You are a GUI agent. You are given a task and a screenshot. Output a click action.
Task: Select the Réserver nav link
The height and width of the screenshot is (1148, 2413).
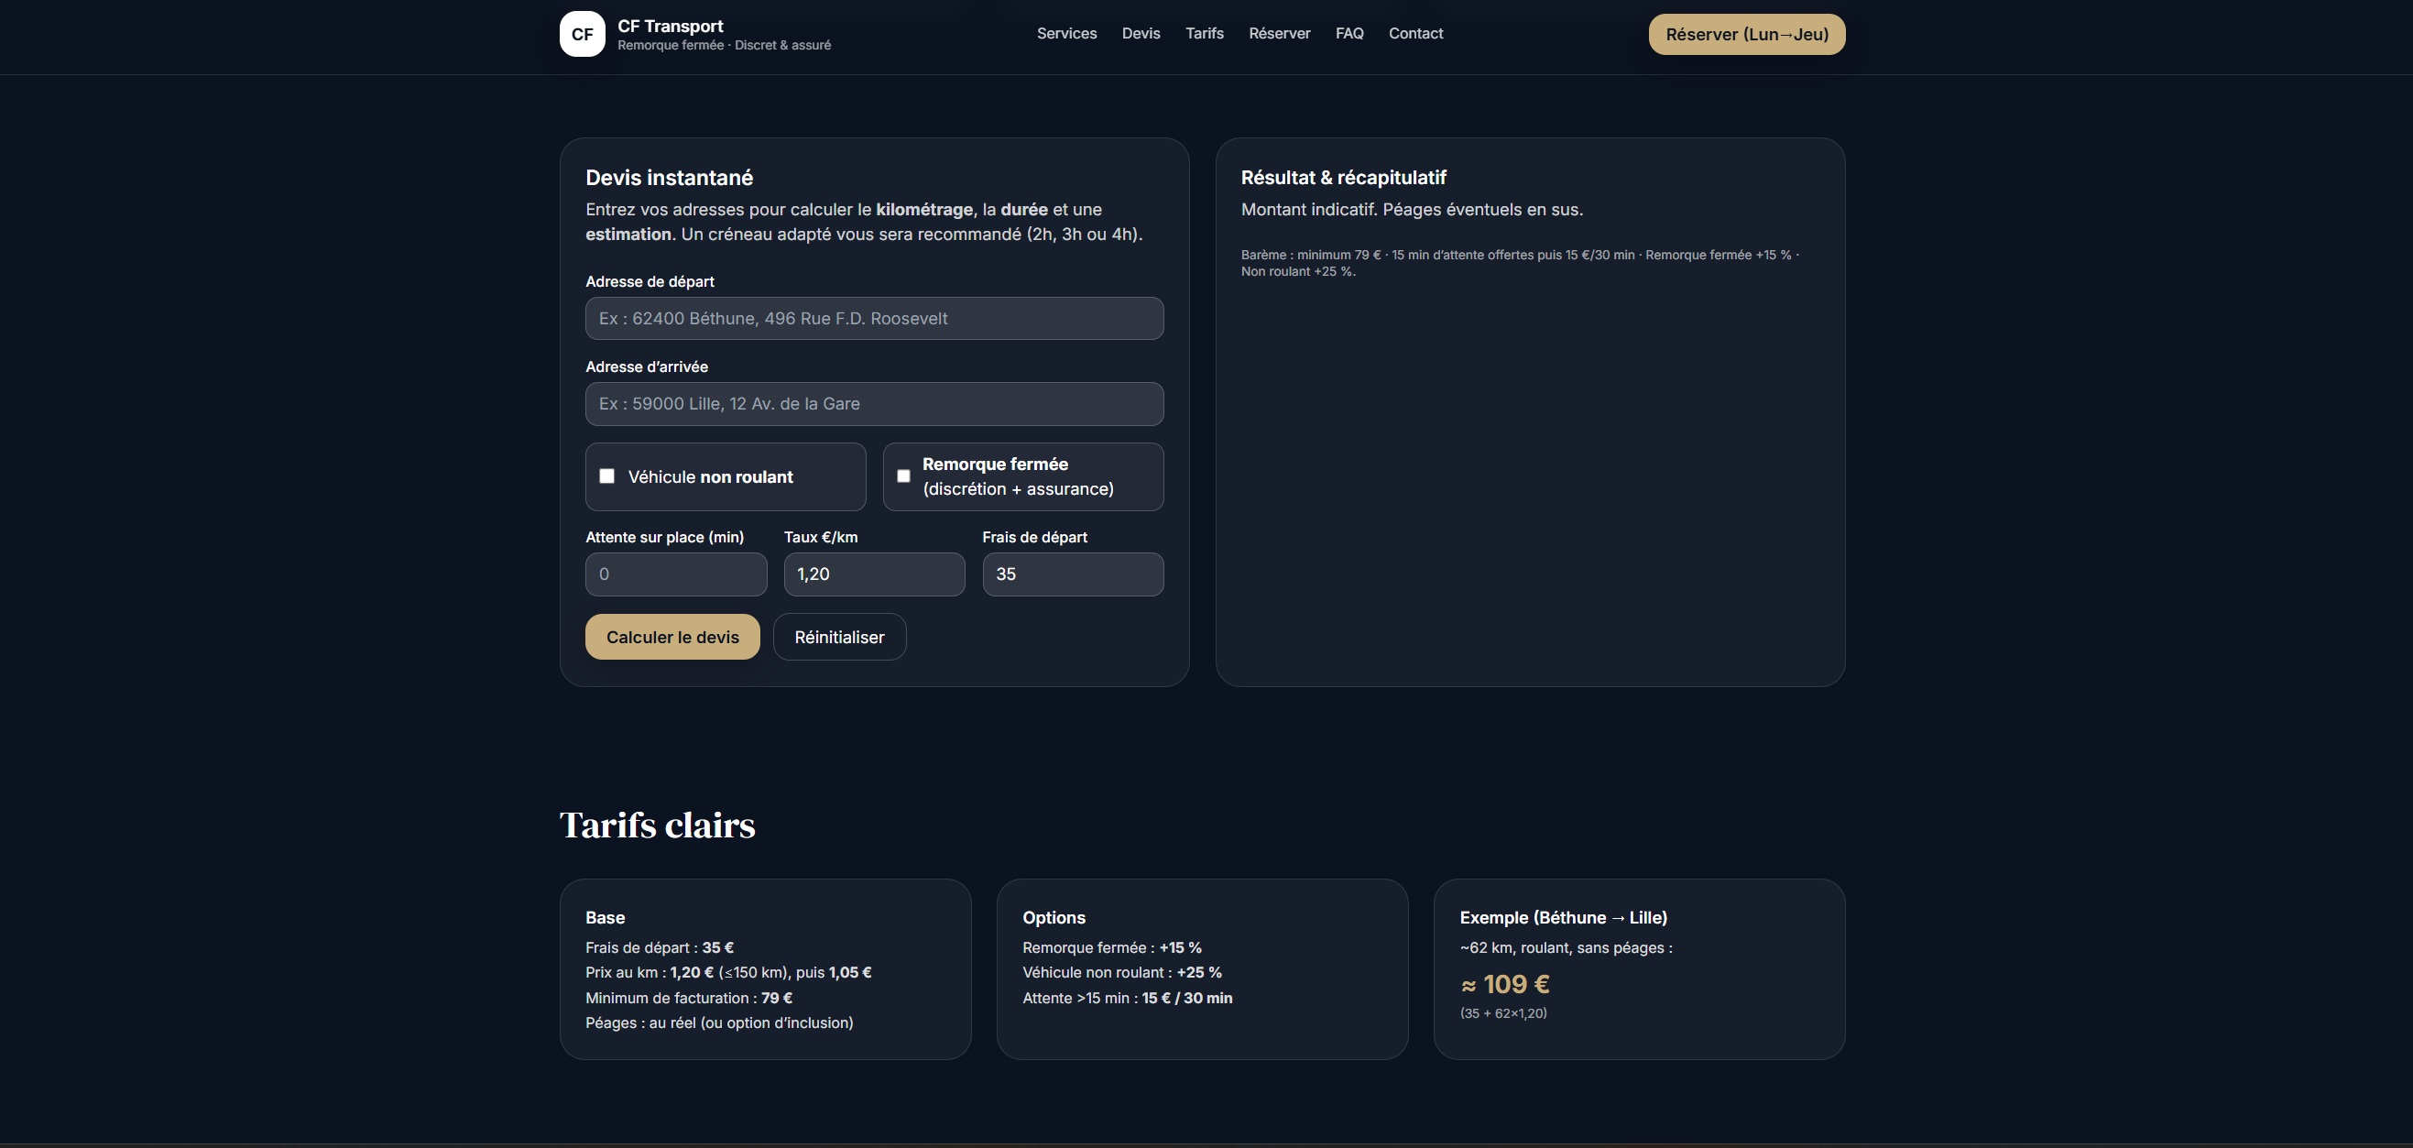(x=1279, y=34)
